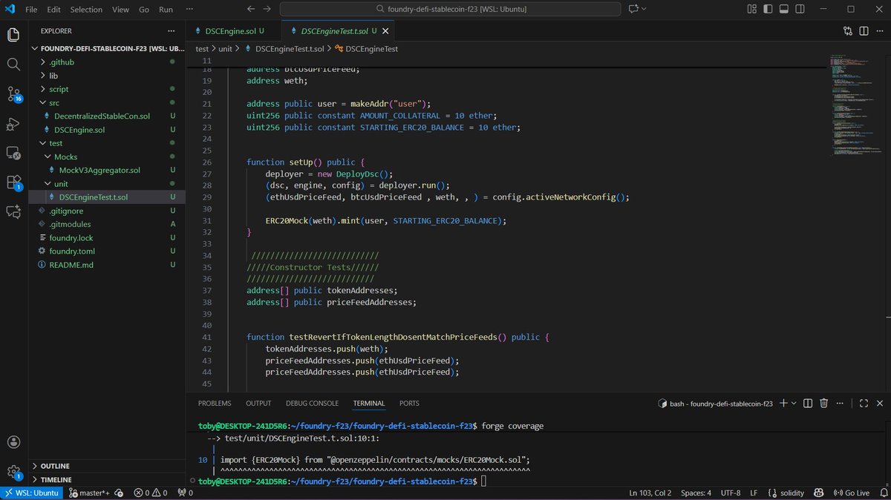
Task: Close the terminal panel
Action: tap(878, 403)
